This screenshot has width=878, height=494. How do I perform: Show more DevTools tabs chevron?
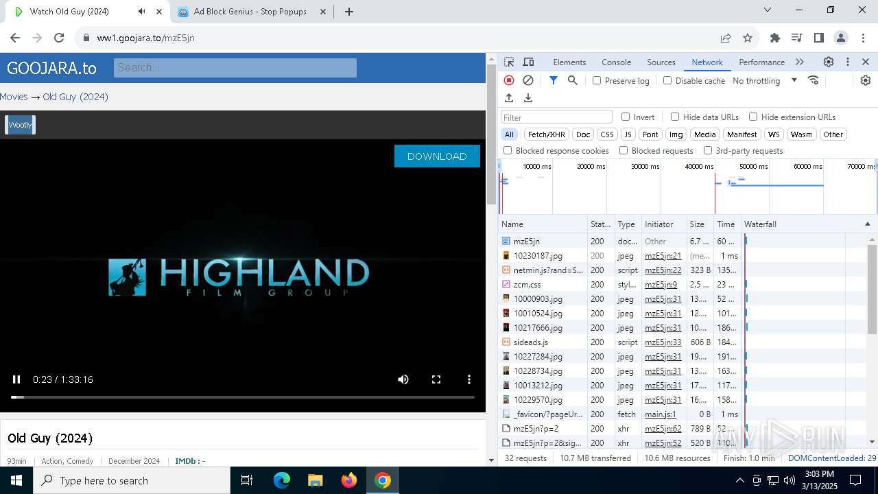pyautogui.click(x=800, y=62)
